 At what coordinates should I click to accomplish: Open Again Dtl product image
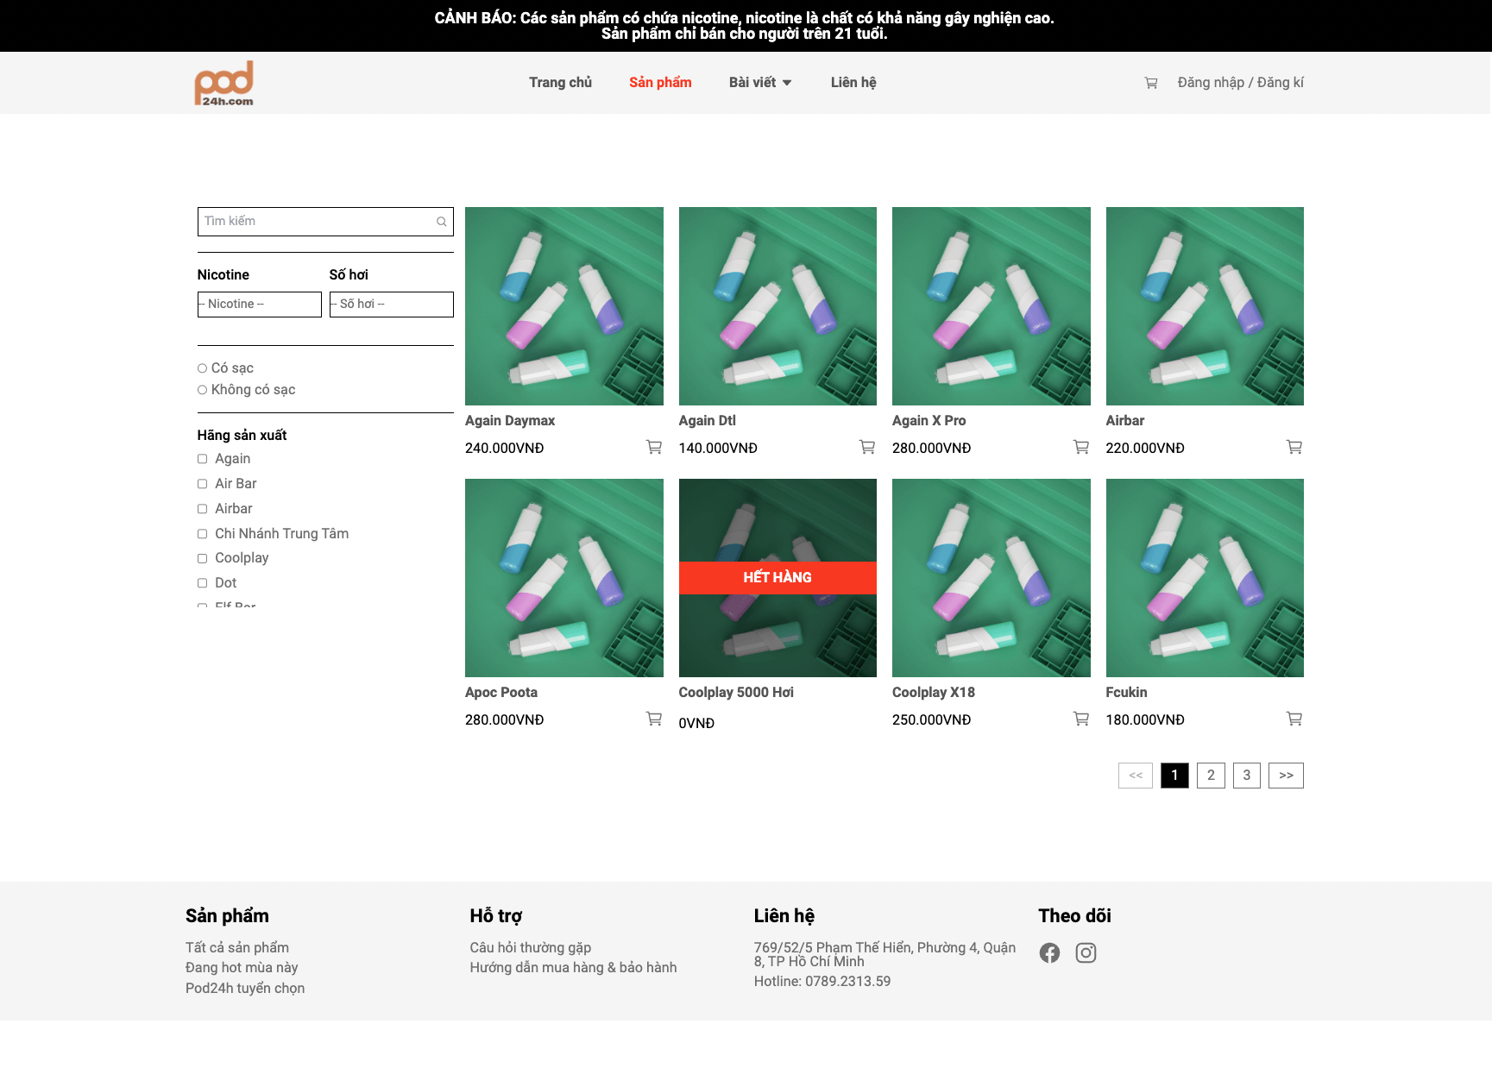pyautogui.click(x=777, y=306)
